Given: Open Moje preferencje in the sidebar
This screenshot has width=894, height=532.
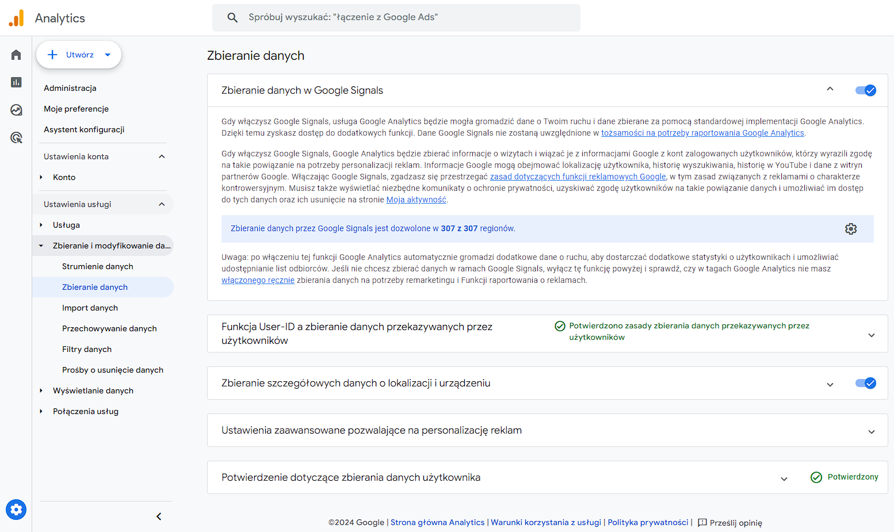Looking at the screenshot, I should 76,109.
